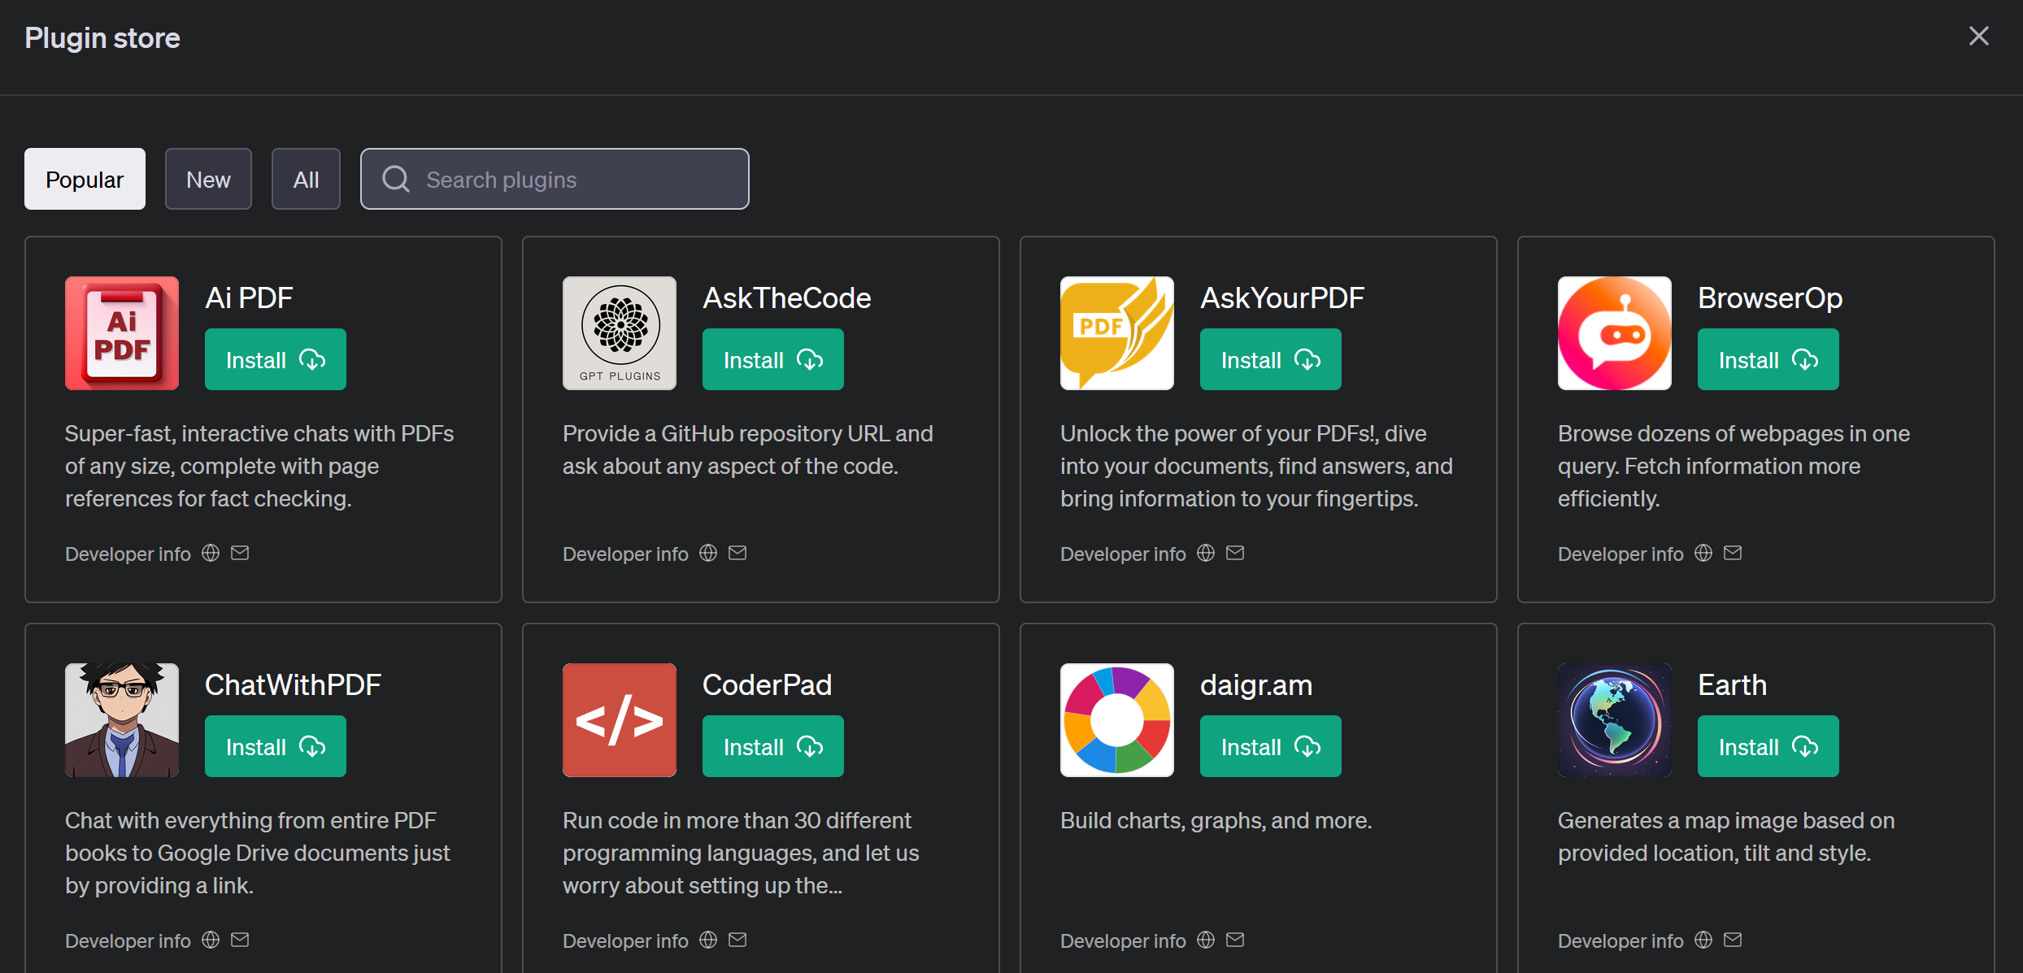Viewport: 2023px width, 973px height.
Task: Open daigr.am developer email icon
Action: [x=1235, y=940]
